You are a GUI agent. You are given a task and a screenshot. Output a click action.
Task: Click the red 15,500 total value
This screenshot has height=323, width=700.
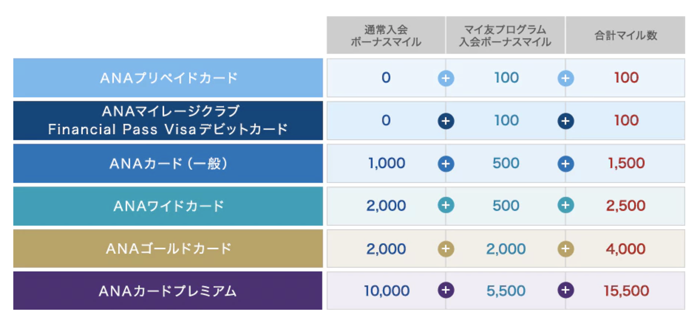[x=626, y=291]
